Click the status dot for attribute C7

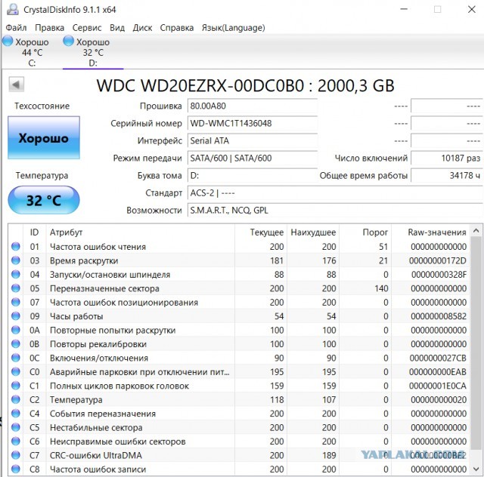click(x=16, y=455)
